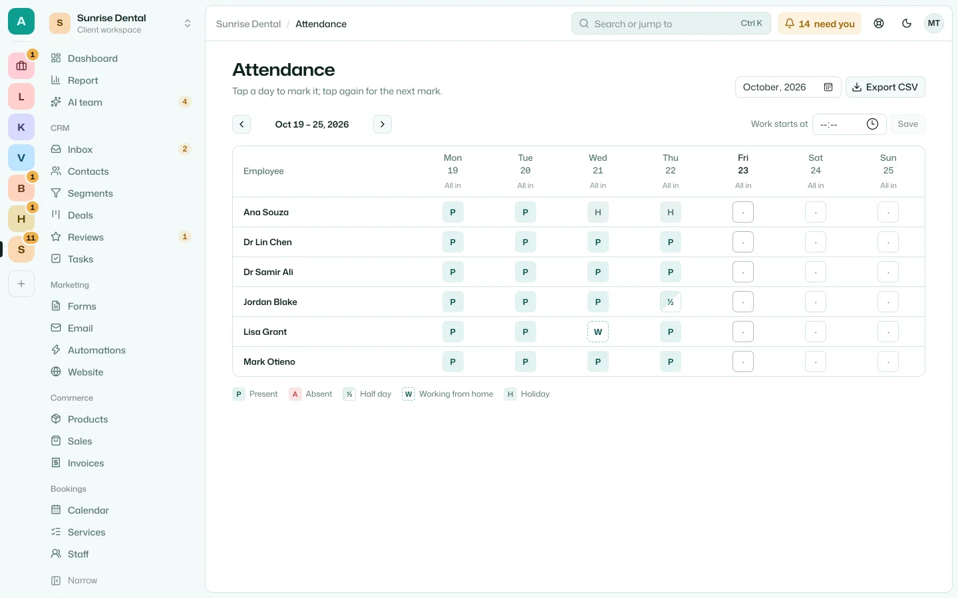958x598 pixels.
Task: Open the teal A app logo
Action: click(21, 21)
